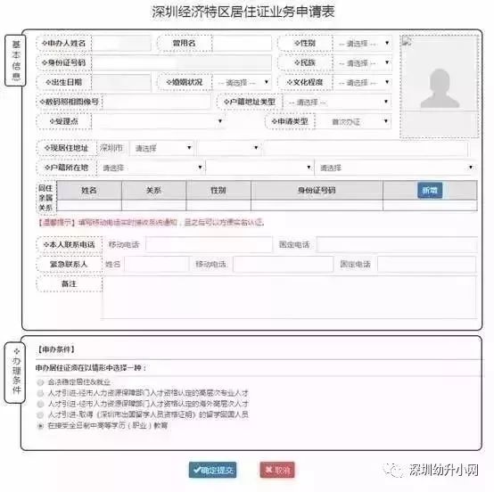The width and height of the screenshot is (494, 492).
Task: Submit form with 确定提交 button
Action: point(212,470)
